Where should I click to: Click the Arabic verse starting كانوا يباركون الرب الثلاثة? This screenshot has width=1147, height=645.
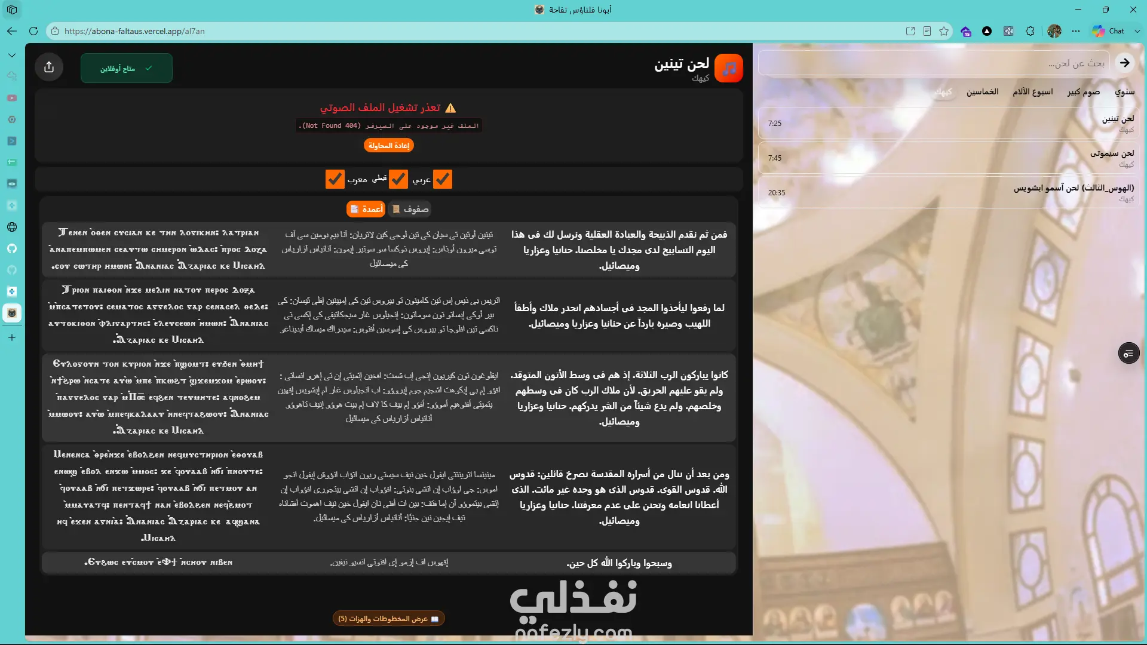click(619, 398)
